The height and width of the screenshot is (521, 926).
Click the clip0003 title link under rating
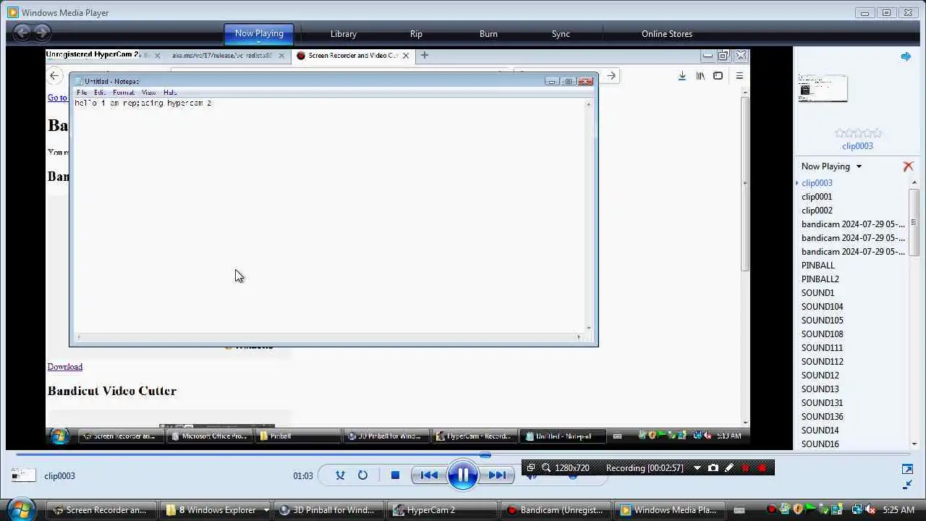(857, 146)
